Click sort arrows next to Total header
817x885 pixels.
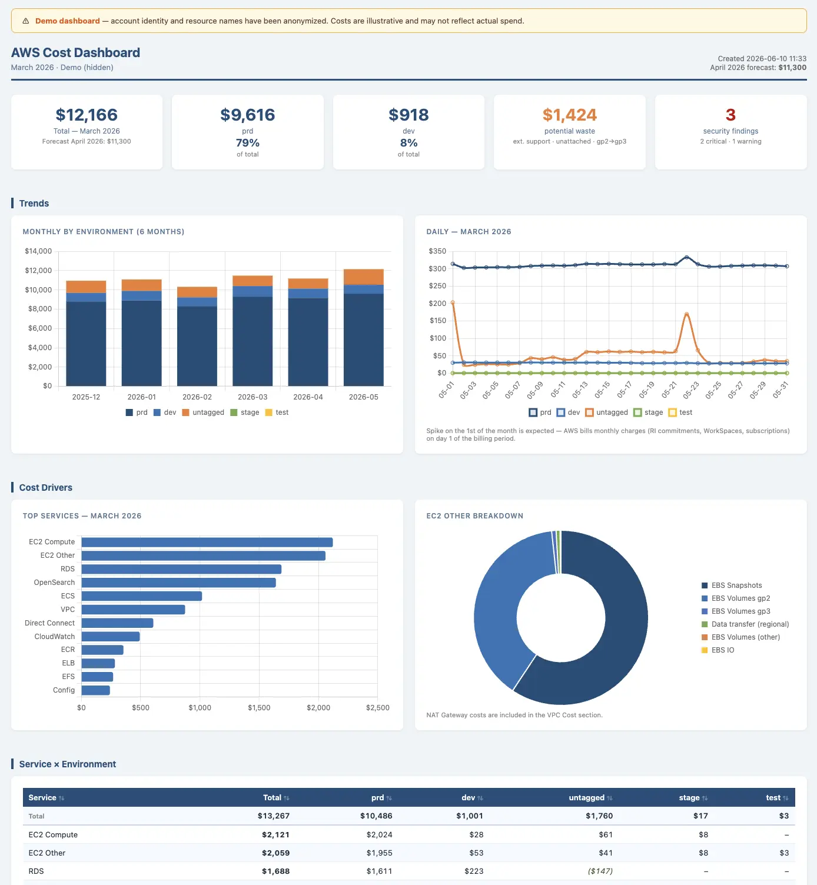(x=287, y=798)
